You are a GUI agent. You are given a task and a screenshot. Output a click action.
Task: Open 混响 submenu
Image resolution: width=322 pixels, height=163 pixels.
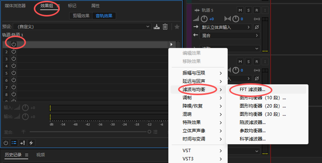click(197, 114)
